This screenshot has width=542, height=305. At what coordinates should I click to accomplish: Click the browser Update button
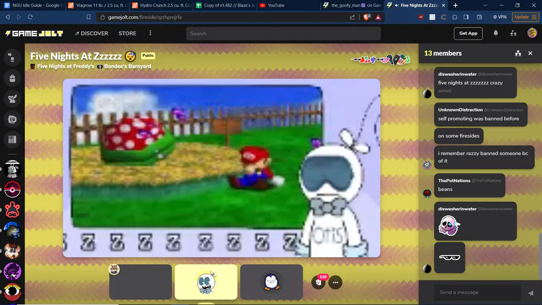(x=525, y=17)
